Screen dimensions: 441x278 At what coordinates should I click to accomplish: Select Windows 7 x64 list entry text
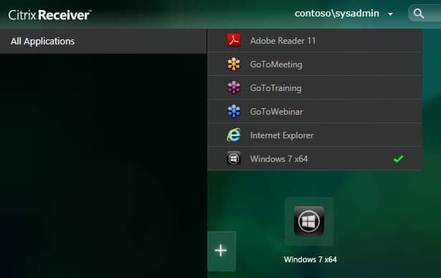[279, 159]
